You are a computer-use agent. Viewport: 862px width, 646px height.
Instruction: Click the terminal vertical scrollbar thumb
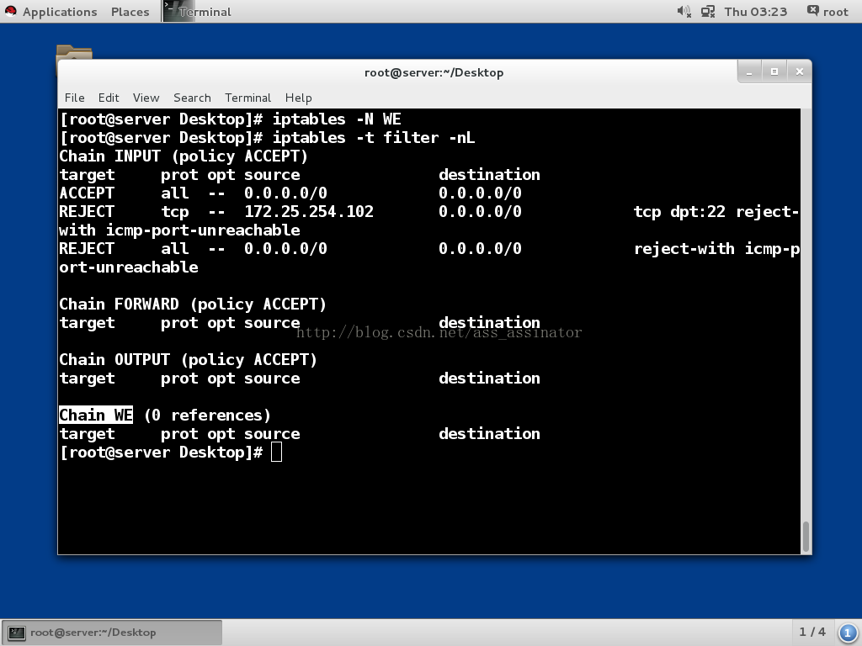point(806,536)
